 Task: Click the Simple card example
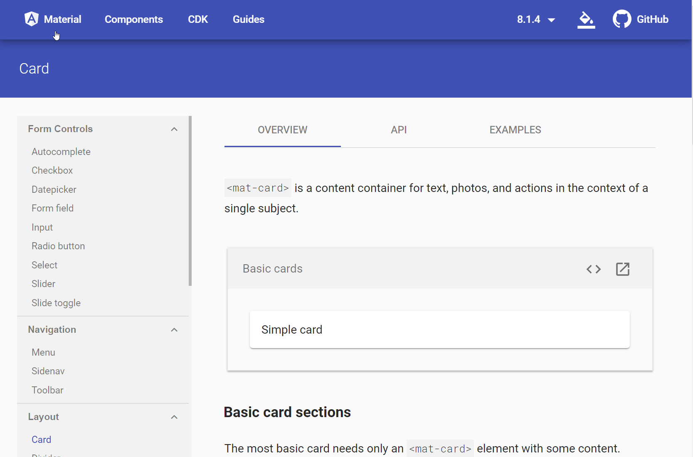[440, 329]
